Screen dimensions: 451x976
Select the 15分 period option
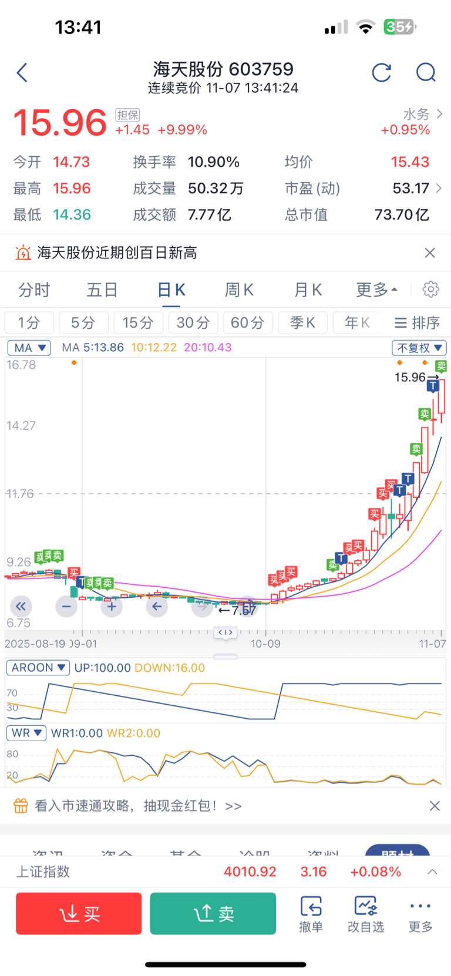(138, 322)
